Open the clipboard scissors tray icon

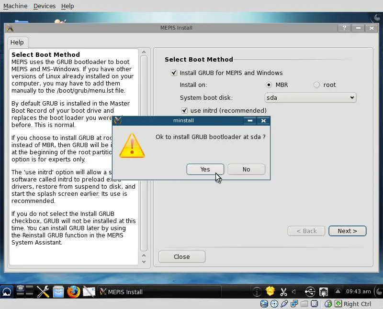283,291
